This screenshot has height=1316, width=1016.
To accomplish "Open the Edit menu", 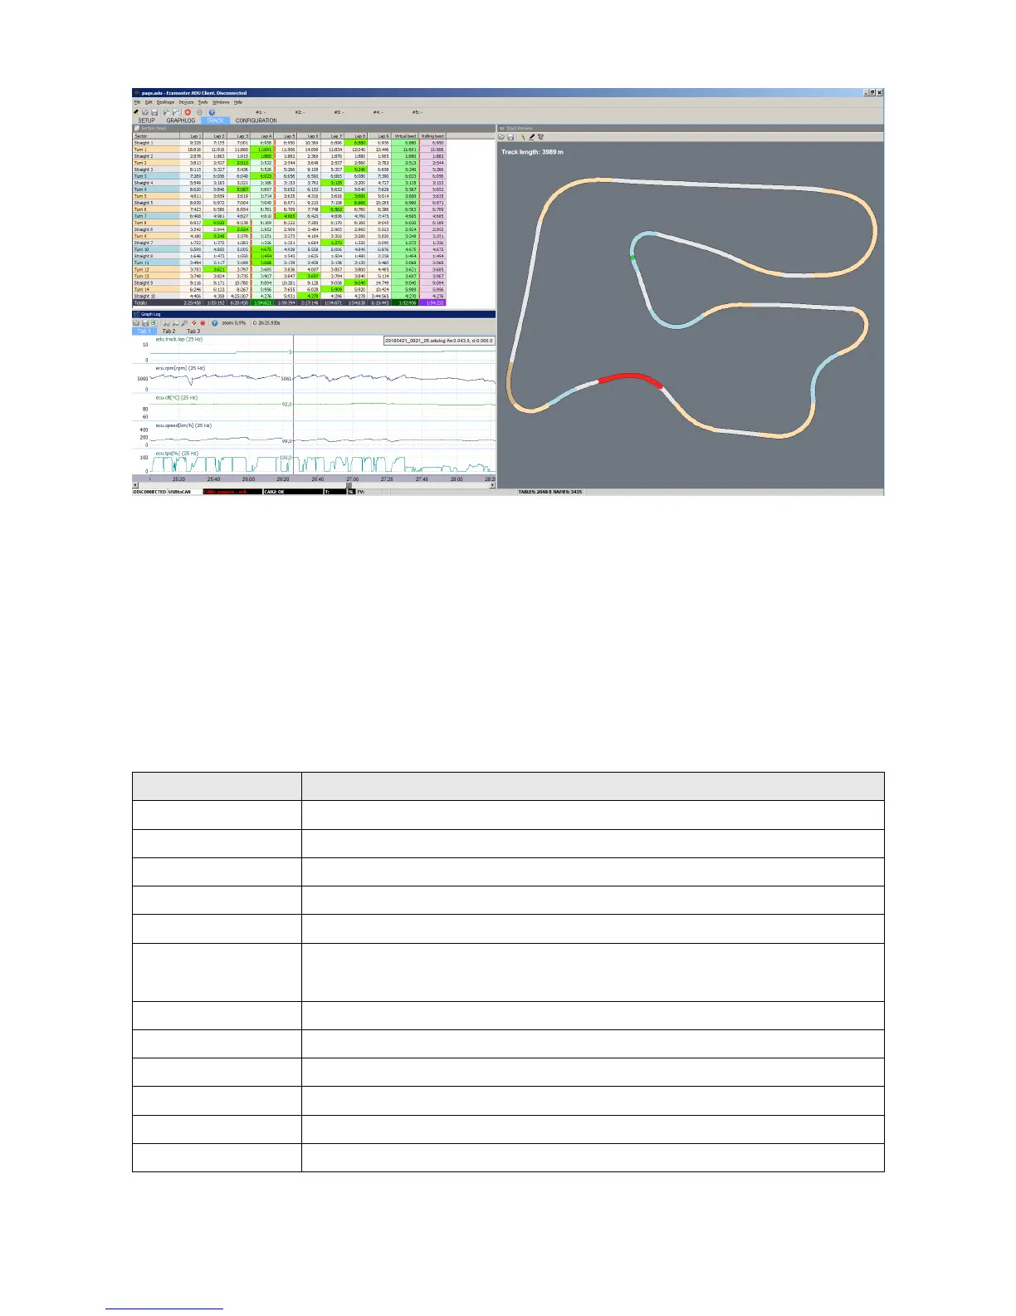I will 149,102.
